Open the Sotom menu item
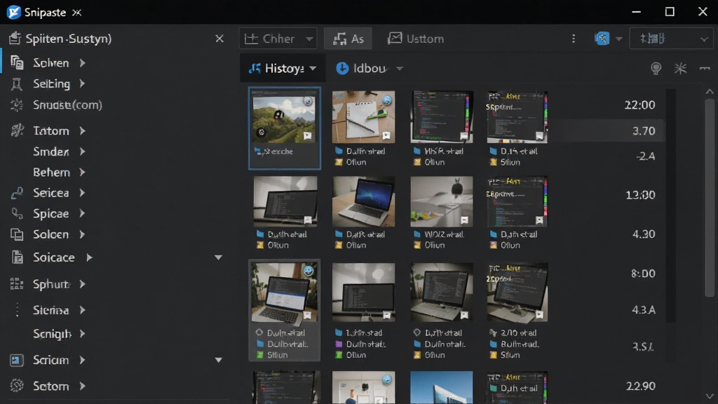The image size is (718, 404). (x=50, y=386)
